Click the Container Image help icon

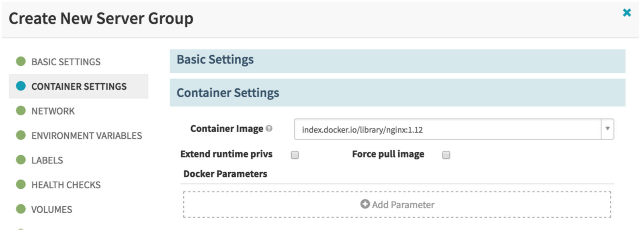click(x=269, y=129)
